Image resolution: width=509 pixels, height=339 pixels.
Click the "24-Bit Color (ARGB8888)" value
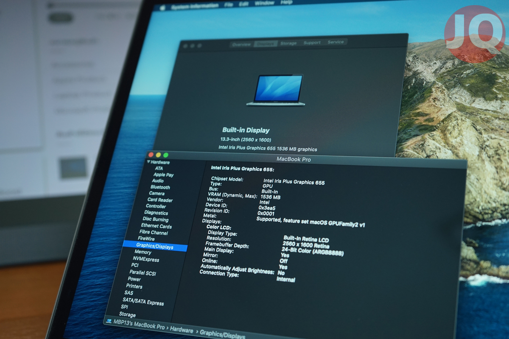(312, 251)
